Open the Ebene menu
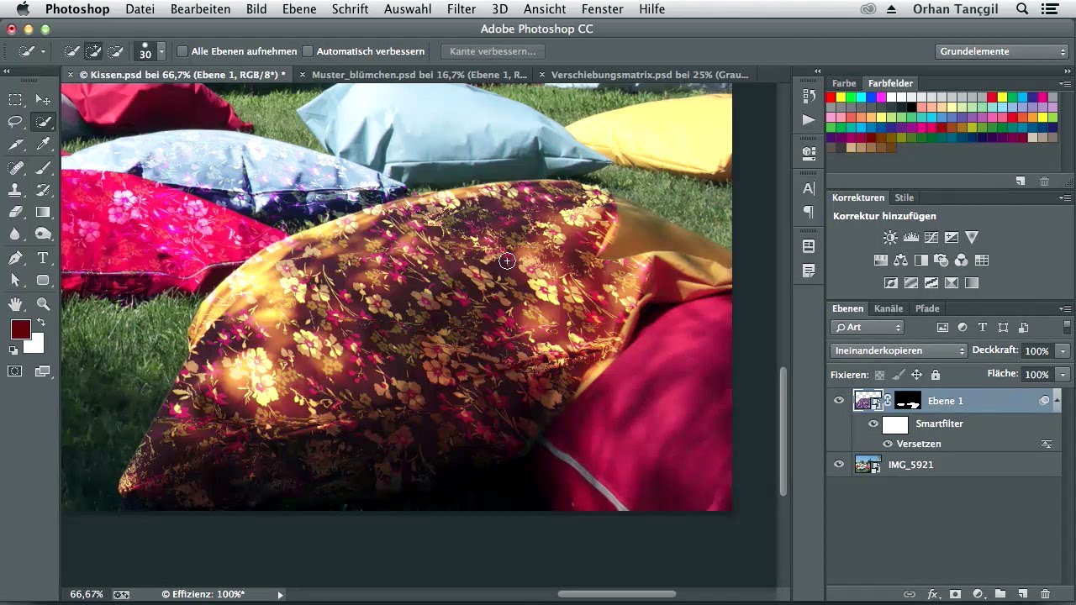1076x605 pixels. click(299, 9)
